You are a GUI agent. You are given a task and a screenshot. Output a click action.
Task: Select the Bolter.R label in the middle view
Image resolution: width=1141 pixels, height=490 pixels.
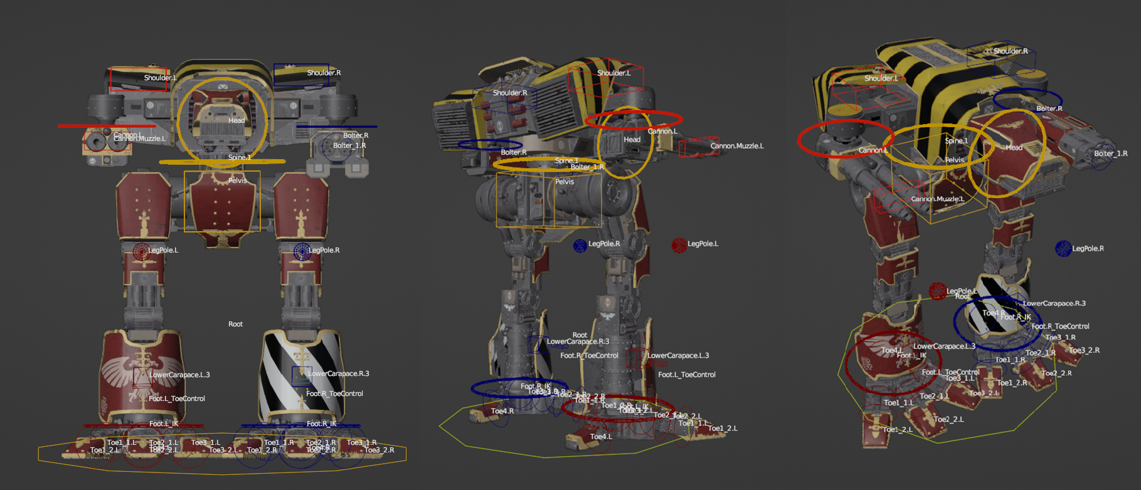[514, 152]
